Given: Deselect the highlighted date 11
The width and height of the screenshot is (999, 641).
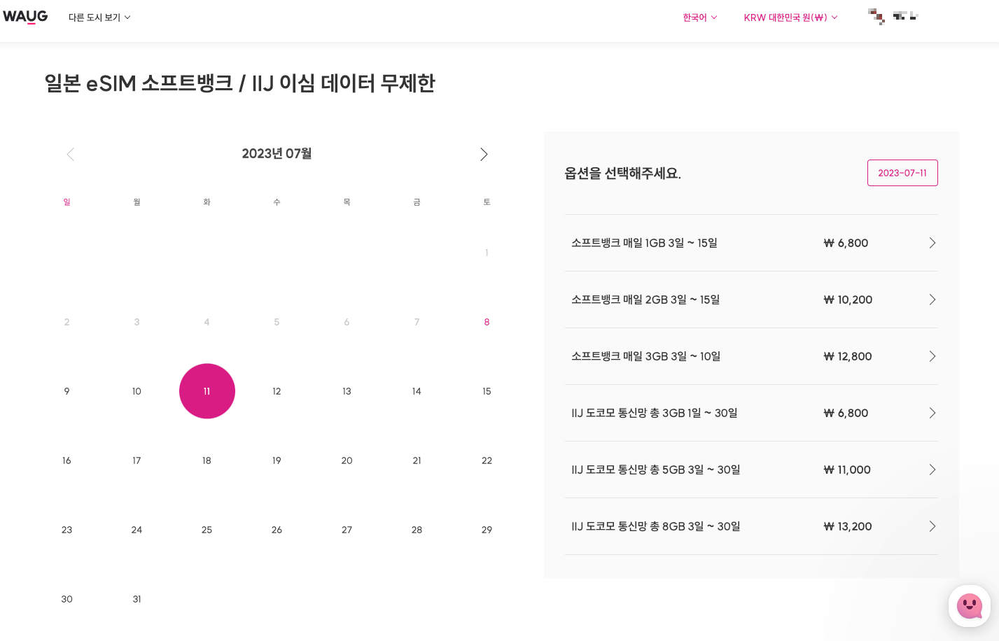Looking at the screenshot, I should tap(207, 391).
